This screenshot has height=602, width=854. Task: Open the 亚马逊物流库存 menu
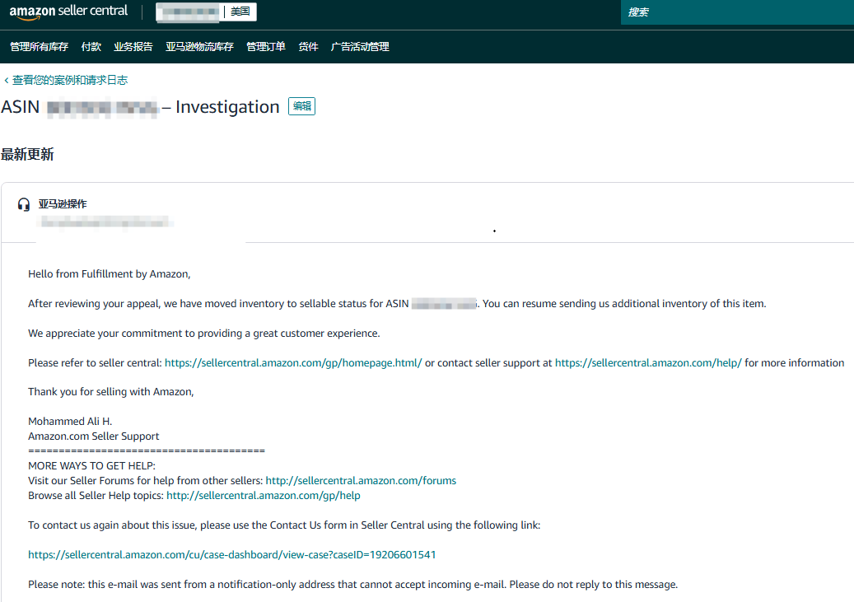(199, 47)
